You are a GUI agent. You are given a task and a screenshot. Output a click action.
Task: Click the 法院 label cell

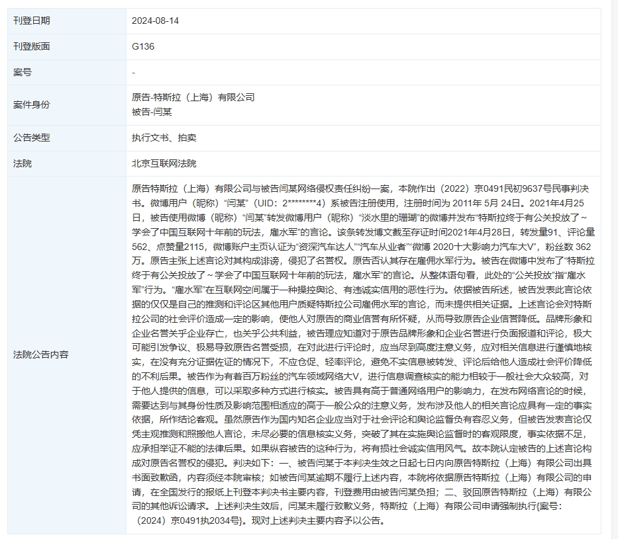pos(67,163)
